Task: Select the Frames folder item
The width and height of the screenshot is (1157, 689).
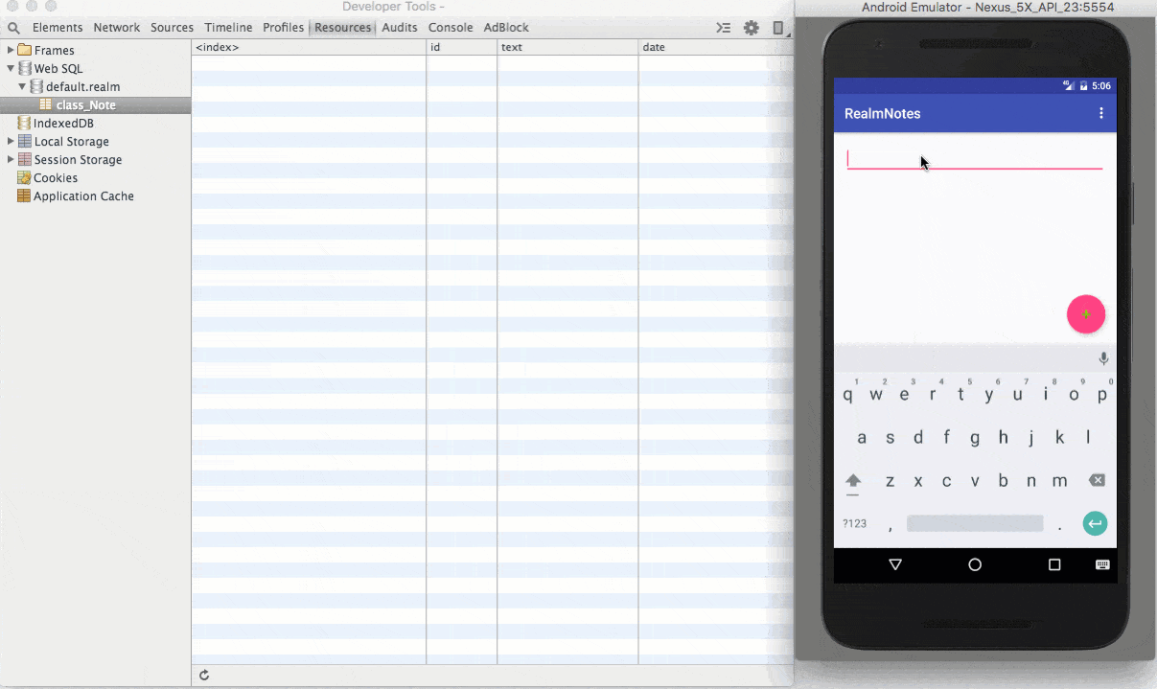Action: coord(46,50)
